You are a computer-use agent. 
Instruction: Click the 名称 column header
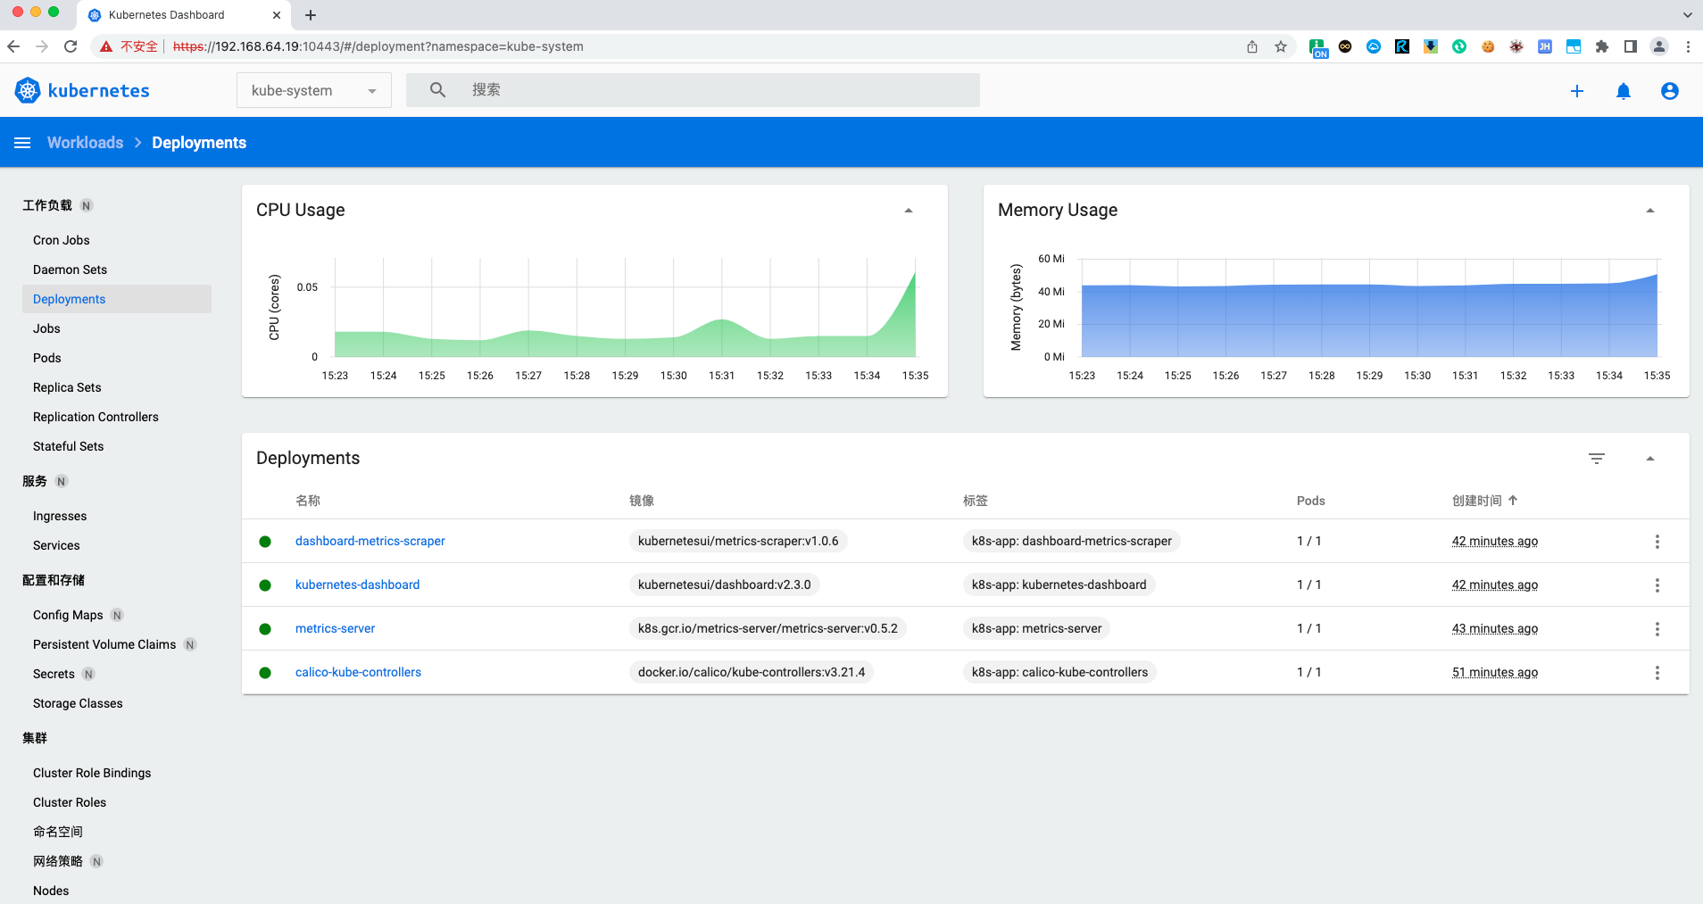(308, 501)
